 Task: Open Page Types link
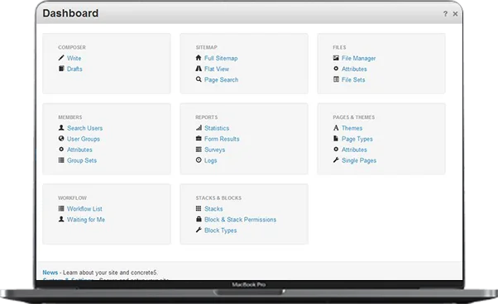coord(357,139)
